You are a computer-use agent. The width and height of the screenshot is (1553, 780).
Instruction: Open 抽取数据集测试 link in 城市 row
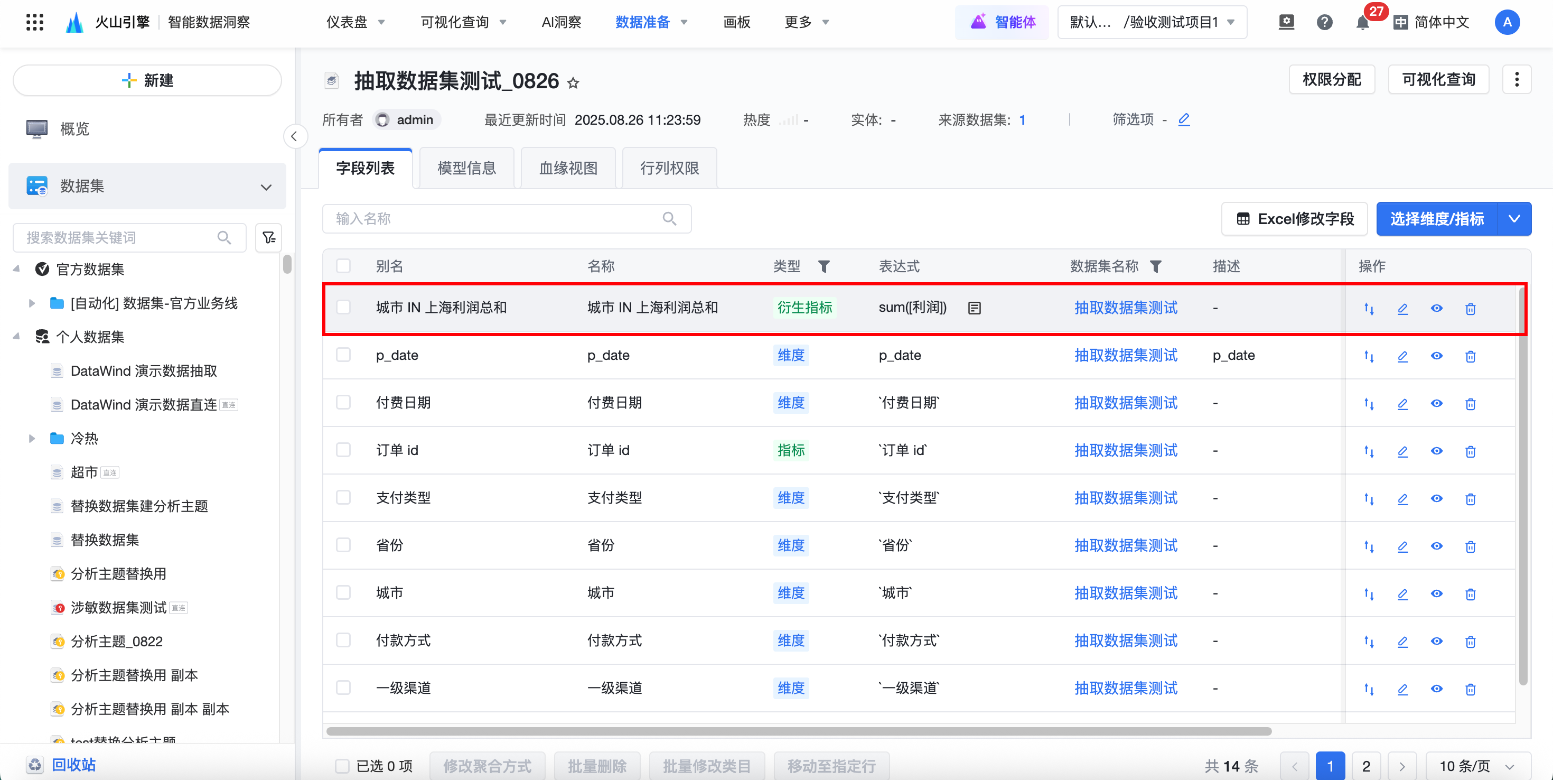[1125, 593]
